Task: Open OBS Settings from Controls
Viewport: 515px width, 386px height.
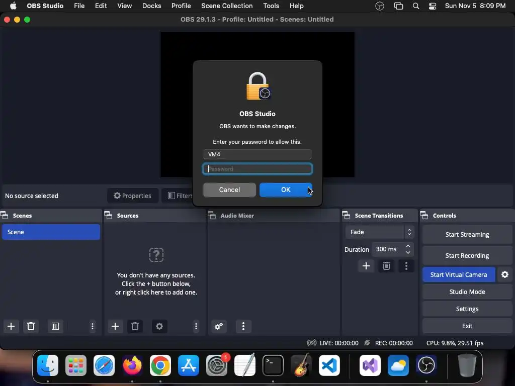Action: pyautogui.click(x=467, y=309)
